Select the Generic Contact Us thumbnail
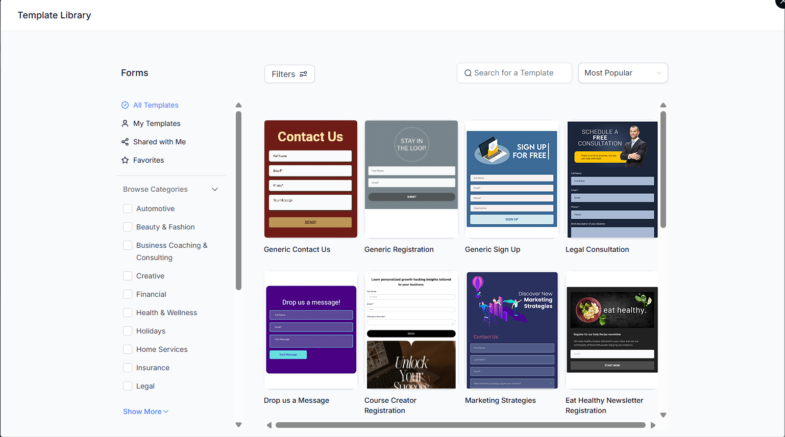Image resolution: width=785 pixels, height=437 pixels. point(310,179)
